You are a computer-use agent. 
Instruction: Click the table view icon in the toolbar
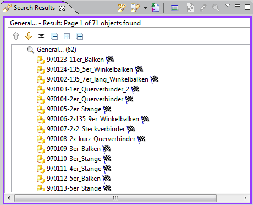(x=174, y=8)
